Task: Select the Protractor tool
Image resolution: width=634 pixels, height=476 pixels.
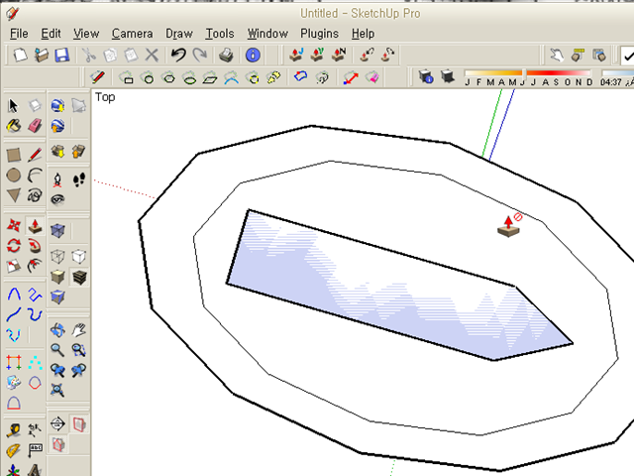Action: point(13,450)
